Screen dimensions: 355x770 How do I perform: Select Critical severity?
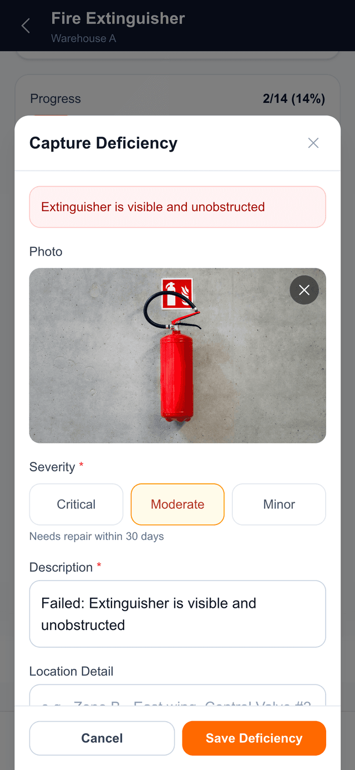76,504
